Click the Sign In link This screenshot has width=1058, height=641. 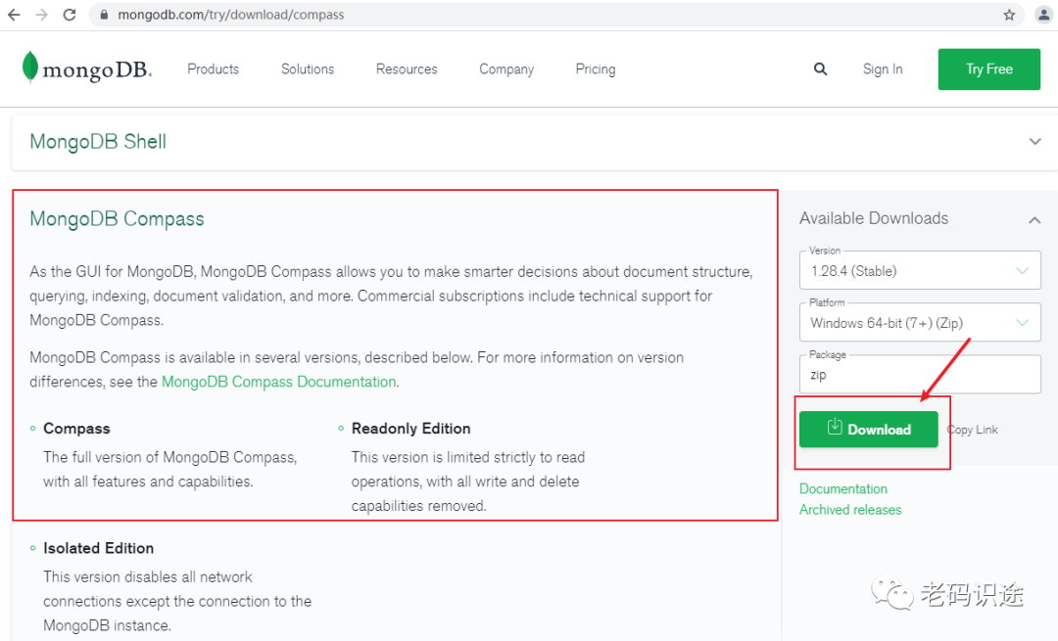coord(883,69)
